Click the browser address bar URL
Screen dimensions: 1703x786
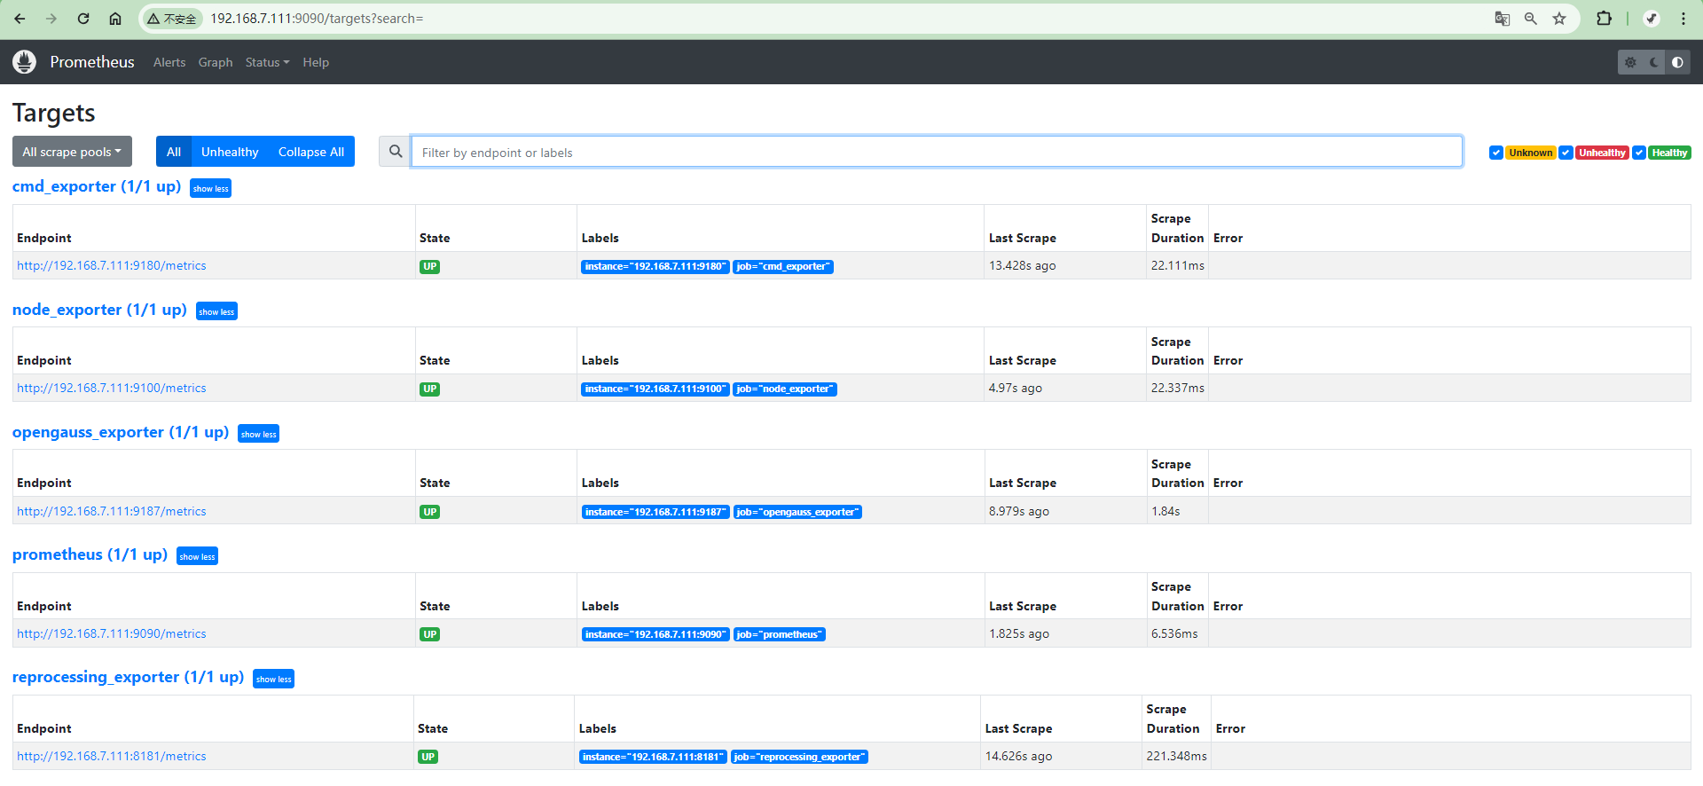tap(317, 19)
